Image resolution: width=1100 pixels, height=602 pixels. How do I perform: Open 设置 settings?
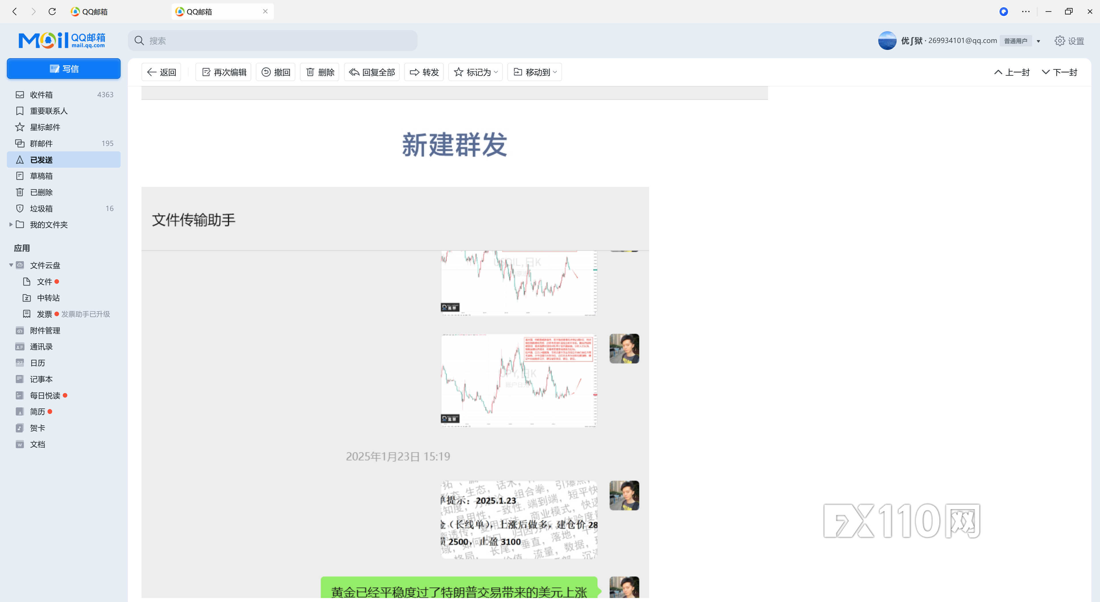pyautogui.click(x=1069, y=41)
